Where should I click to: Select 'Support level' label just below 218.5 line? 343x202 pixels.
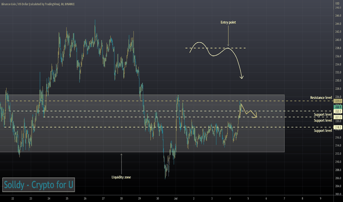(323, 131)
